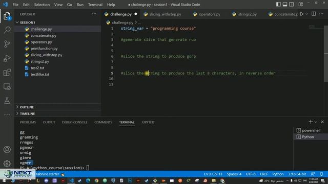Open the Run button dropdown arrow
The width and height of the screenshot is (328, 184).
point(306,14)
